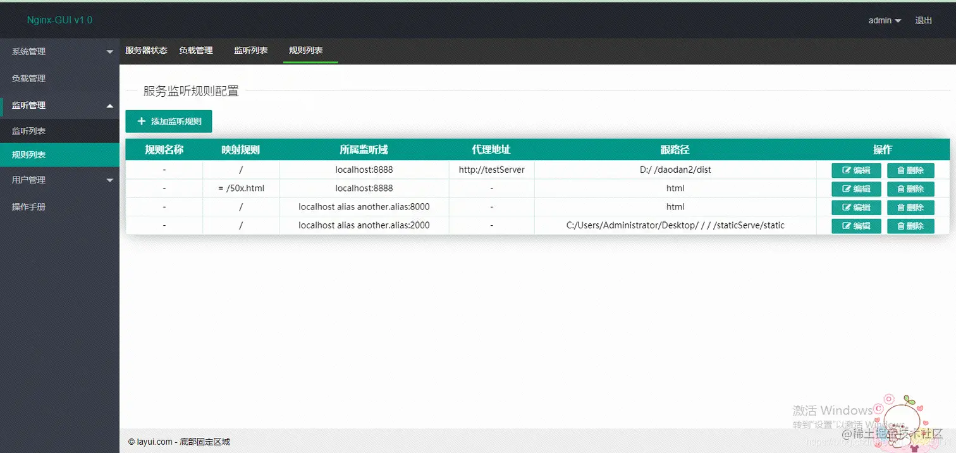Image resolution: width=956 pixels, height=453 pixels.
Task: Open 负载管理 in the sidebar
Action: [60, 78]
